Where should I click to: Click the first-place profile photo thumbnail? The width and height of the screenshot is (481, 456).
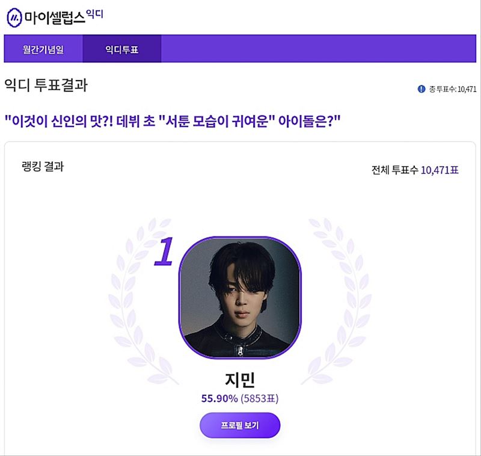[240, 298]
